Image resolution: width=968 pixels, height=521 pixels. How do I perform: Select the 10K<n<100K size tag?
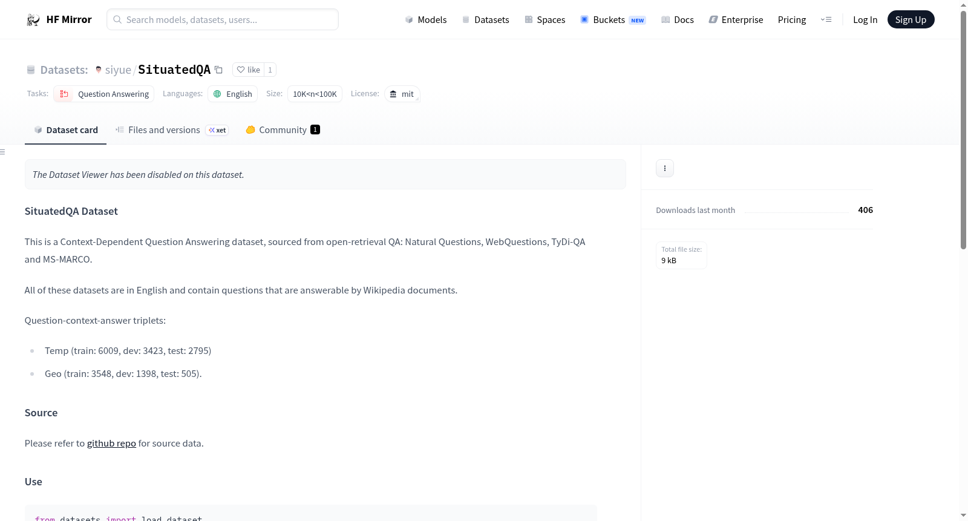point(315,94)
